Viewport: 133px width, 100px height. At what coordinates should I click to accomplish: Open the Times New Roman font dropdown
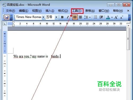point(43,17)
